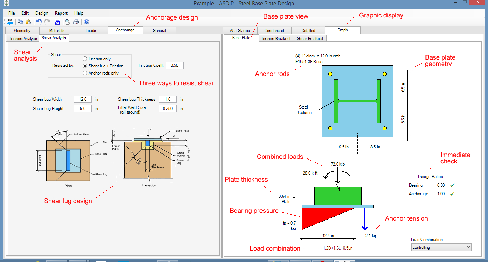
Task: Select the Friction only radio button
Action: click(85, 59)
